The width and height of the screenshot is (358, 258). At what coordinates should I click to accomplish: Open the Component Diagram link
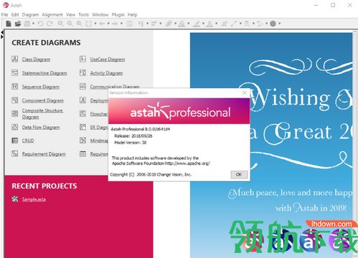click(43, 100)
